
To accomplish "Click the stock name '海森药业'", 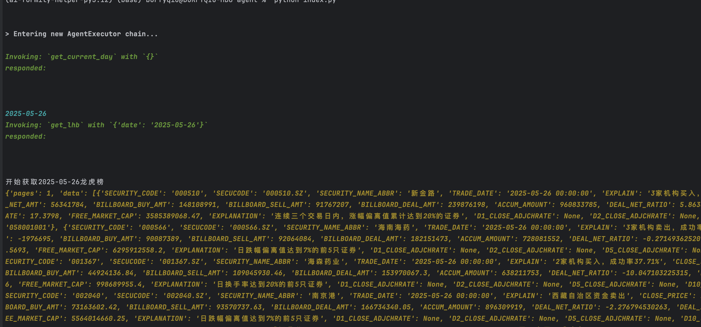I will pyautogui.click(x=324, y=262).
